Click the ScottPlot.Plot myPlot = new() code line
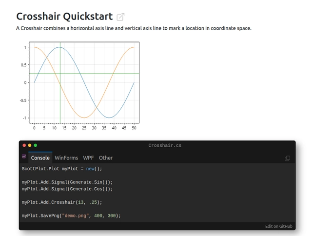 62,169
